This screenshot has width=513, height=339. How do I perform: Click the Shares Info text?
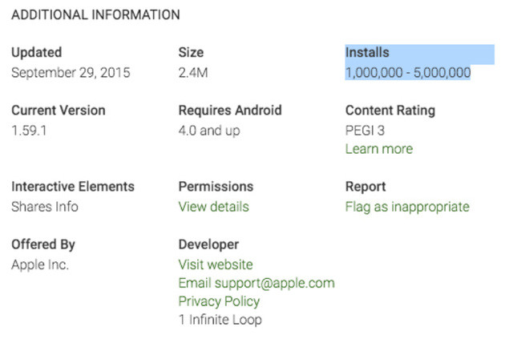tap(45, 207)
